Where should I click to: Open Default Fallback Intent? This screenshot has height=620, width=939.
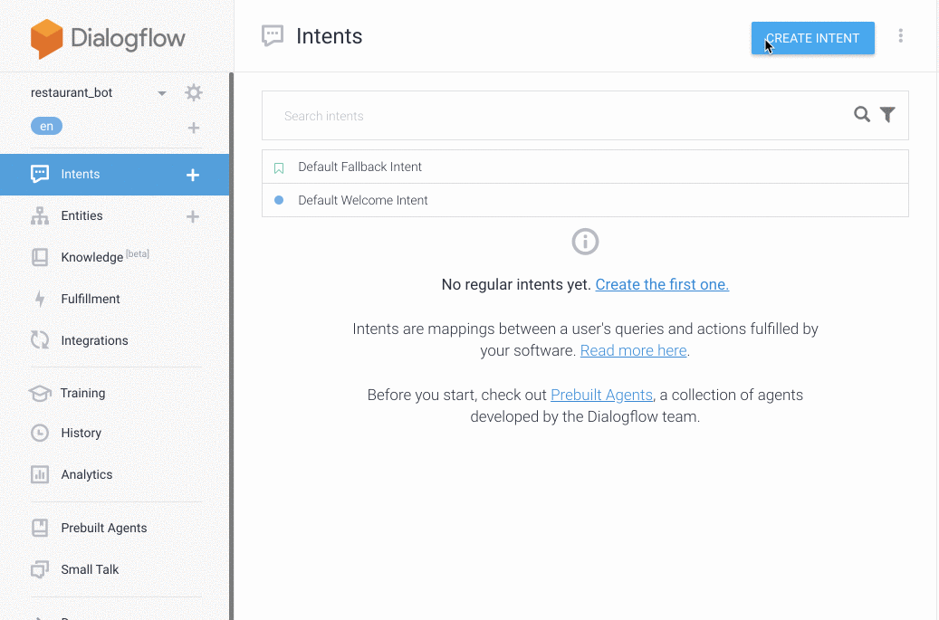click(585, 167)
